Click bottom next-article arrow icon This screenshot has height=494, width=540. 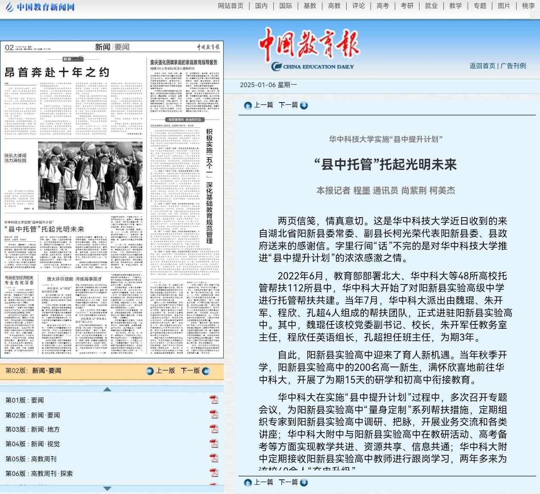[x=304, y=482]
